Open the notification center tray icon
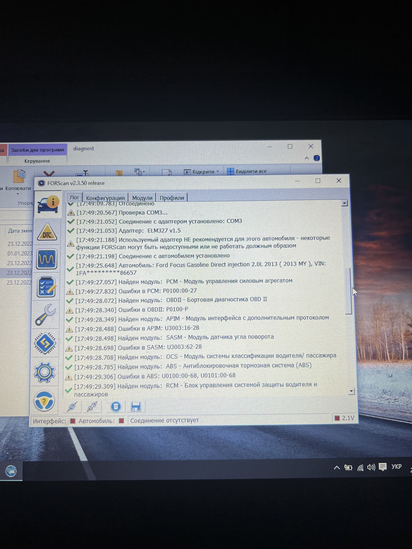 pos(383,467)
